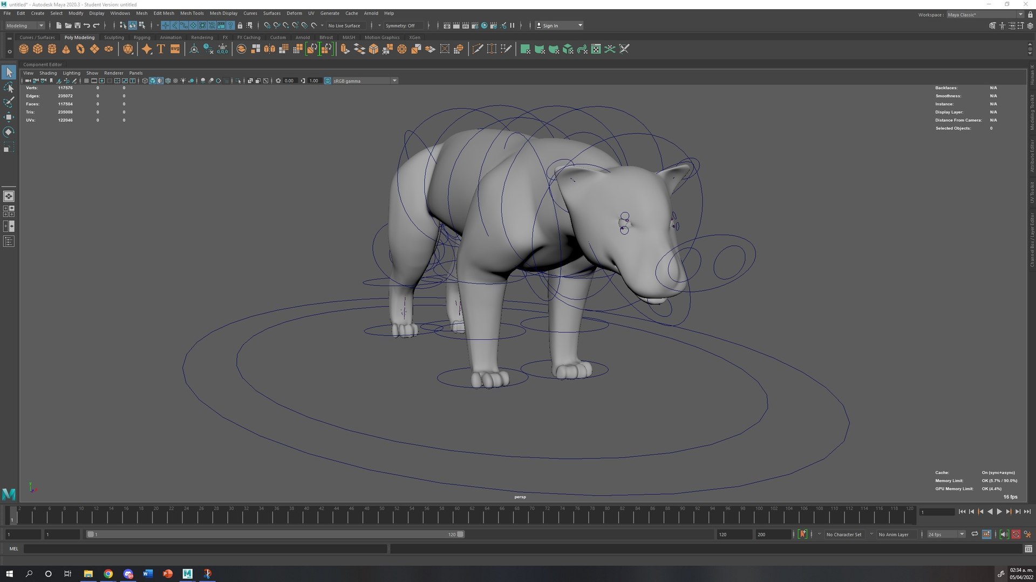This screenshot has width=1036, height=582.
Task: Switch to the Sculpting shelf tab
Action: point(114,37)
